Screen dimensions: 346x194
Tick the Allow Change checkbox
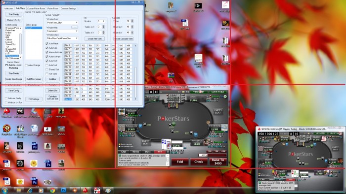pos(26,65)
